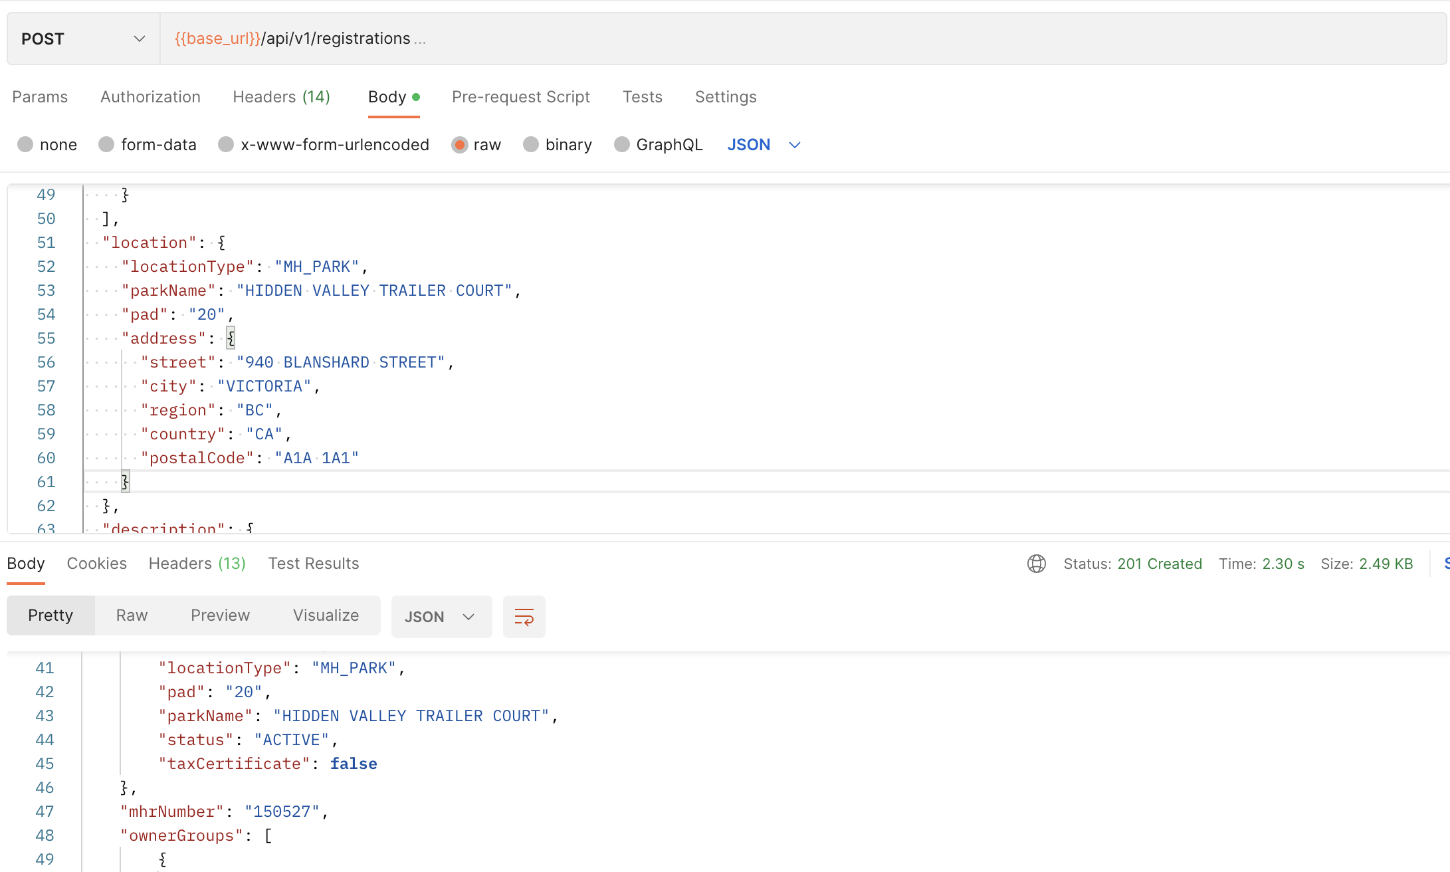Open the response Headers (13) tab
Viewport: 1450px width, 872px height.
tap(197, 564)
